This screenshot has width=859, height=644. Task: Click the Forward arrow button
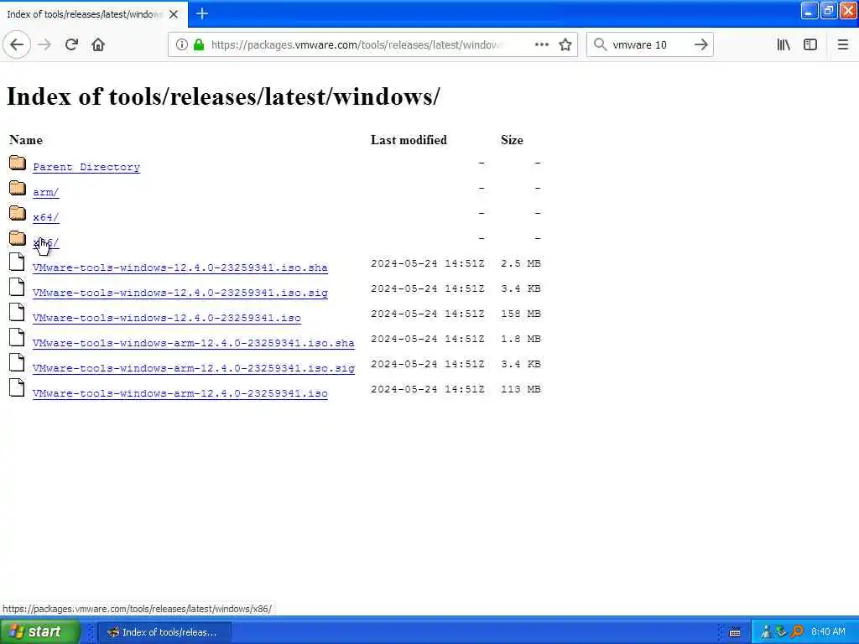(45, 45)
